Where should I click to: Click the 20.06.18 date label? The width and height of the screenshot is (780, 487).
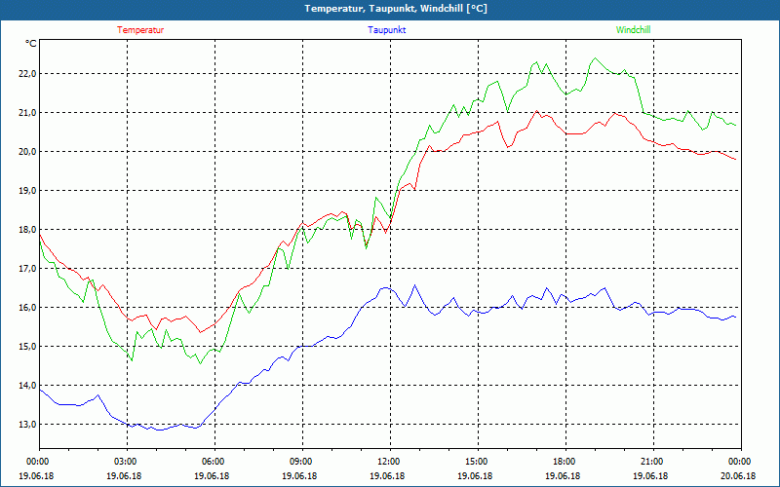pyautogui.click(x=738, y=476)
